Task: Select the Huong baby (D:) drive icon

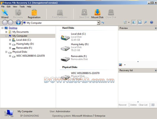Action: pos(65,48)
